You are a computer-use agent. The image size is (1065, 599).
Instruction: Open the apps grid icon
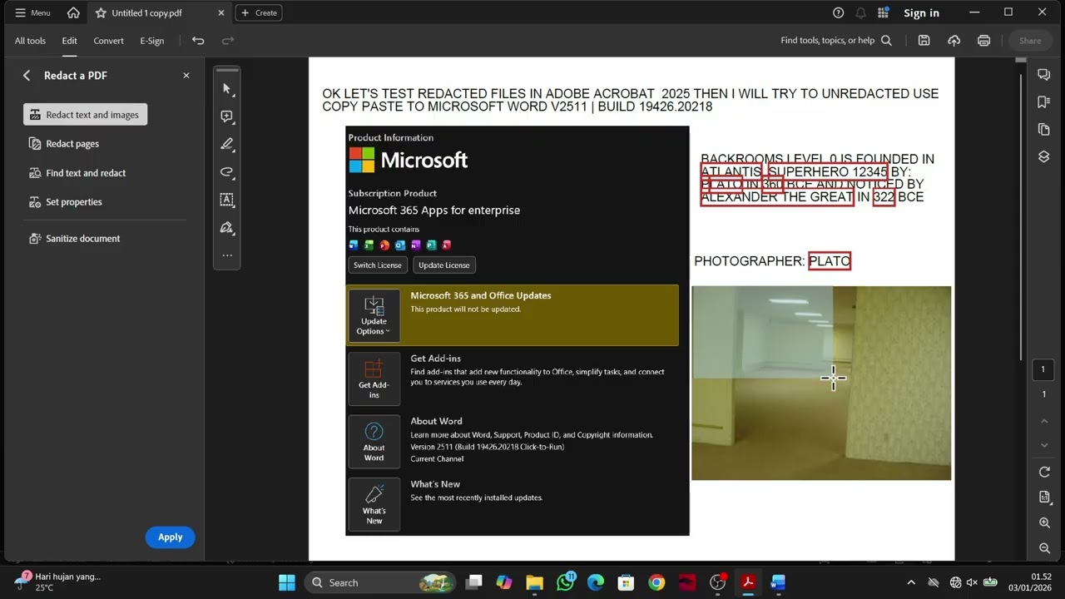(x=884, y=12)
